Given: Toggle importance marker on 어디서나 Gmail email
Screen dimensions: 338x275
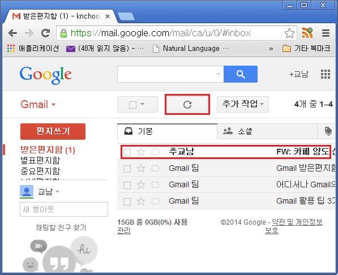Looking at the screenshot, I should (156, 185).
